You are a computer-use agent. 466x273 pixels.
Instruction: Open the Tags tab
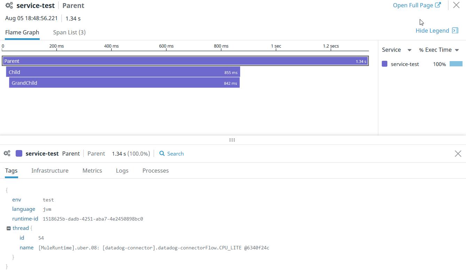tap(11, 171)
